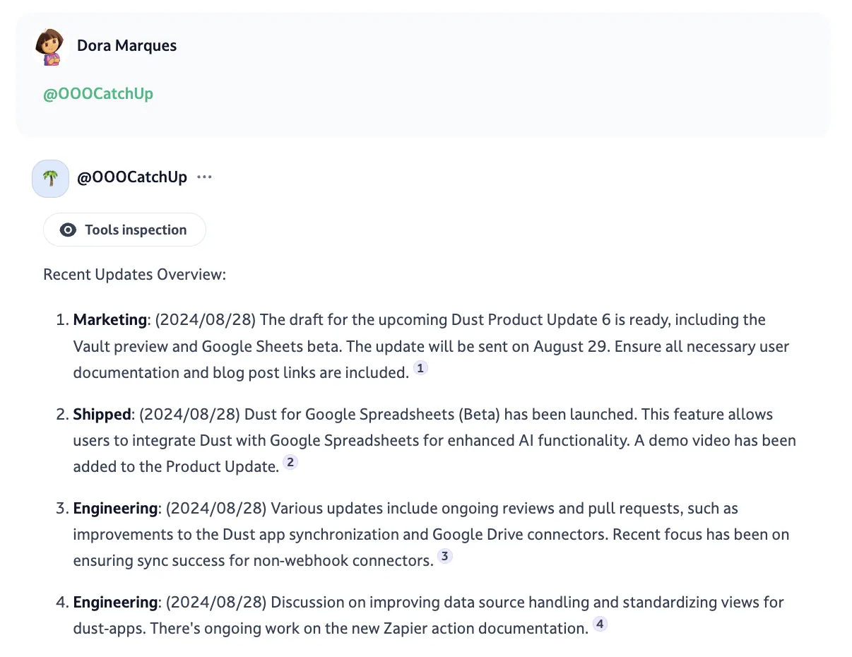Open citation 1 after the Marketing update
852x657 pixels.
pos(420,368)
